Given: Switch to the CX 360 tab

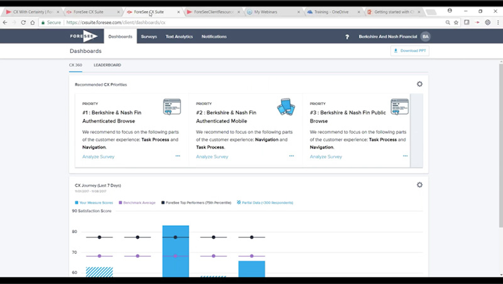Looking at the screenshot, I should pyautogui.click(x=75, y=65).
